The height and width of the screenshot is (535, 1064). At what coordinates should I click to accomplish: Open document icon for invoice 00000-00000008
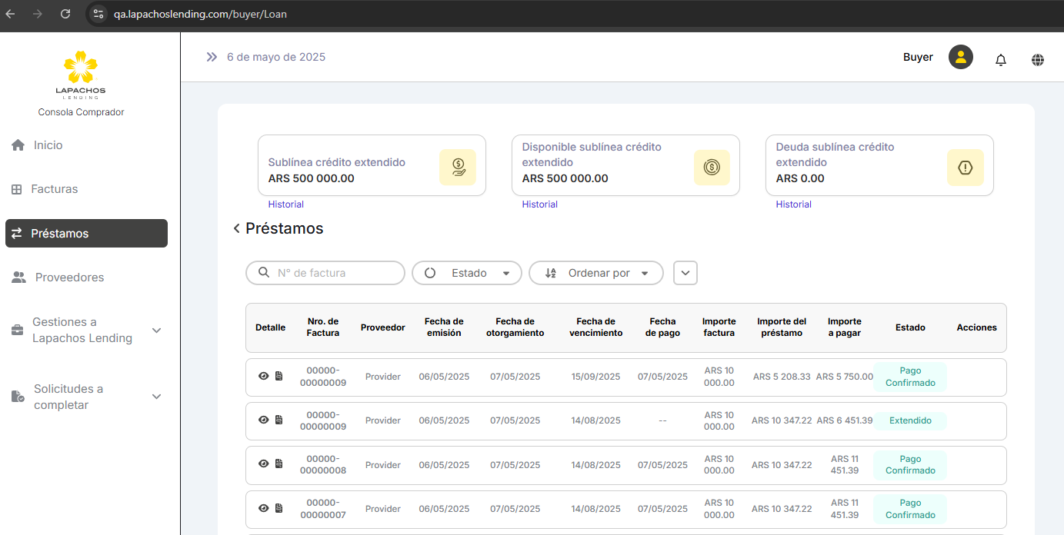tap(279, 464)
